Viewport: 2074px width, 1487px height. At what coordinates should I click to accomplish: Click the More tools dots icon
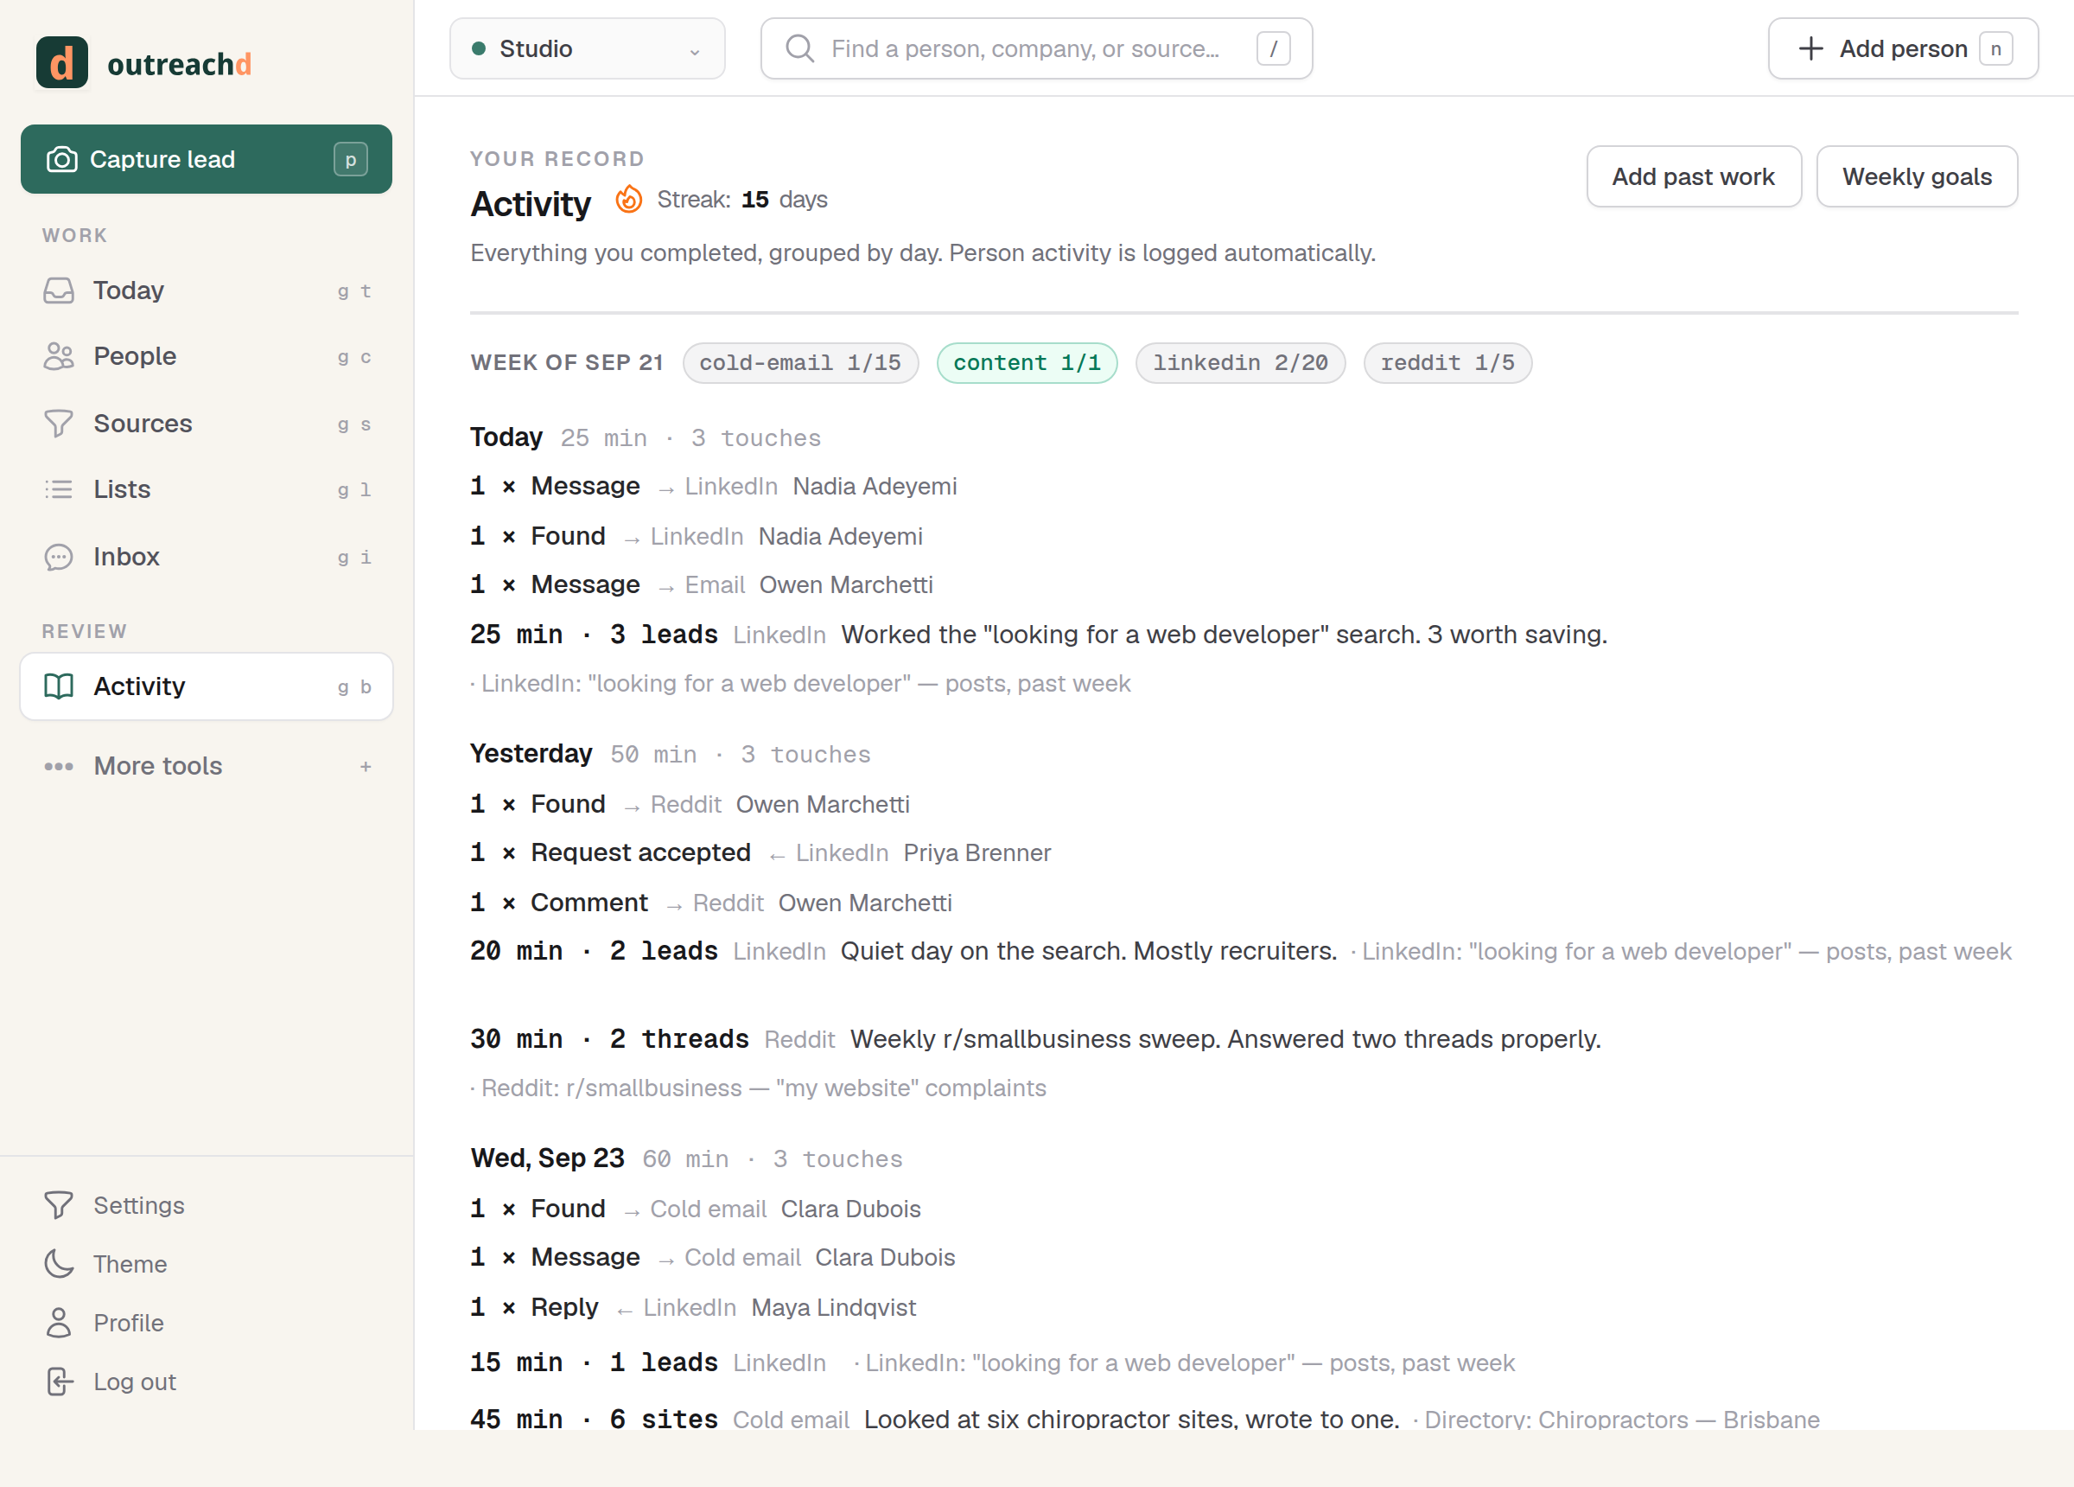[x=59, y=767]
